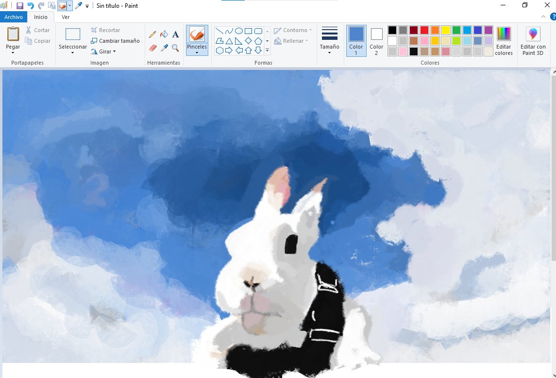Viewport: 556px width, 378px height.
Task: Choose the Up arrow shape
Action: tap(248, 51)
